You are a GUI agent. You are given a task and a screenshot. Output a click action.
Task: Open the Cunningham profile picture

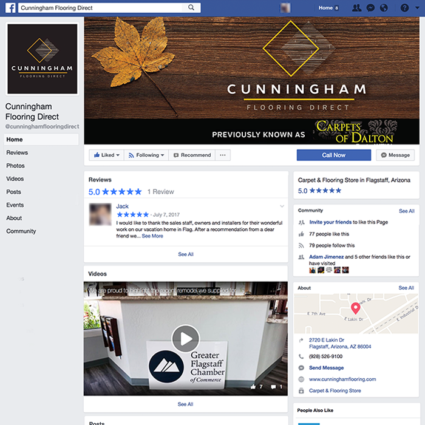tap(42, 59)
